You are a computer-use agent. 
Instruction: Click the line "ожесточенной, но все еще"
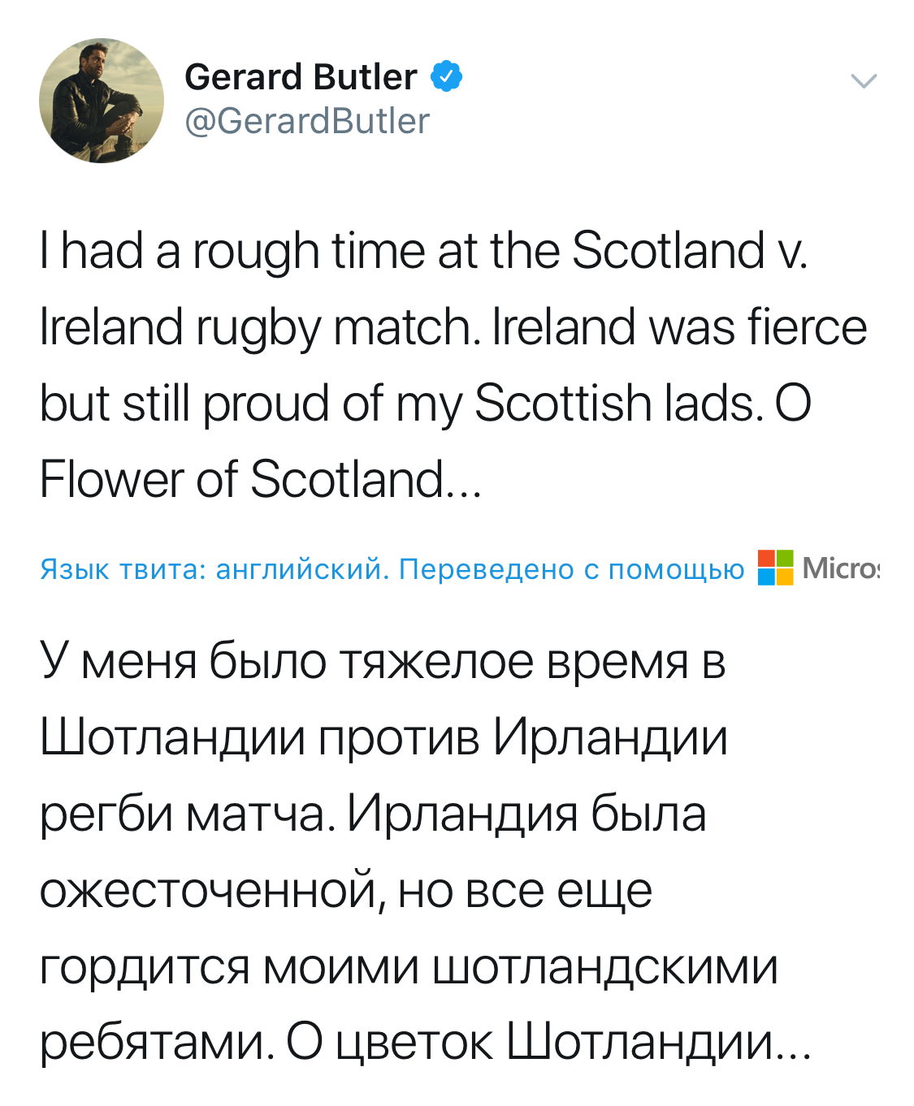[346, 890]
